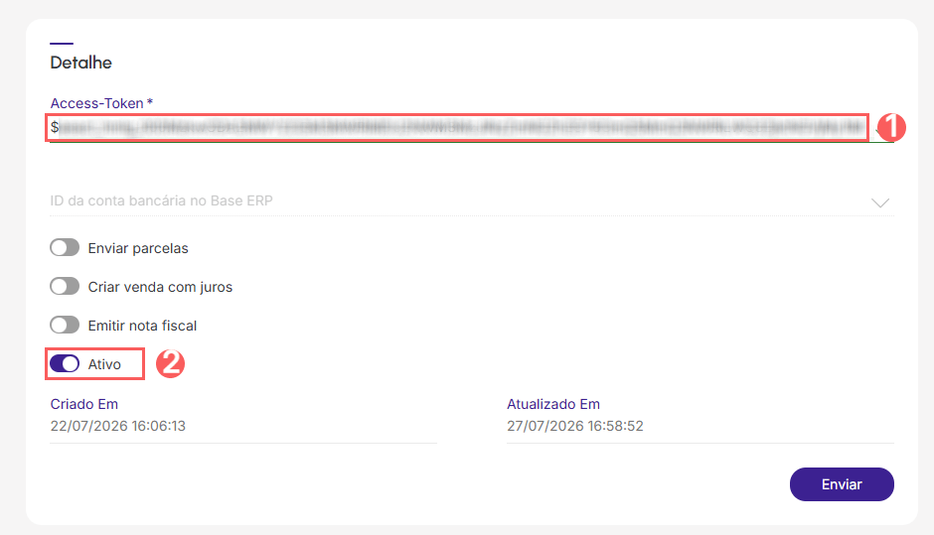Click the Emitir nota fiscal label

[x=142, y=326]
